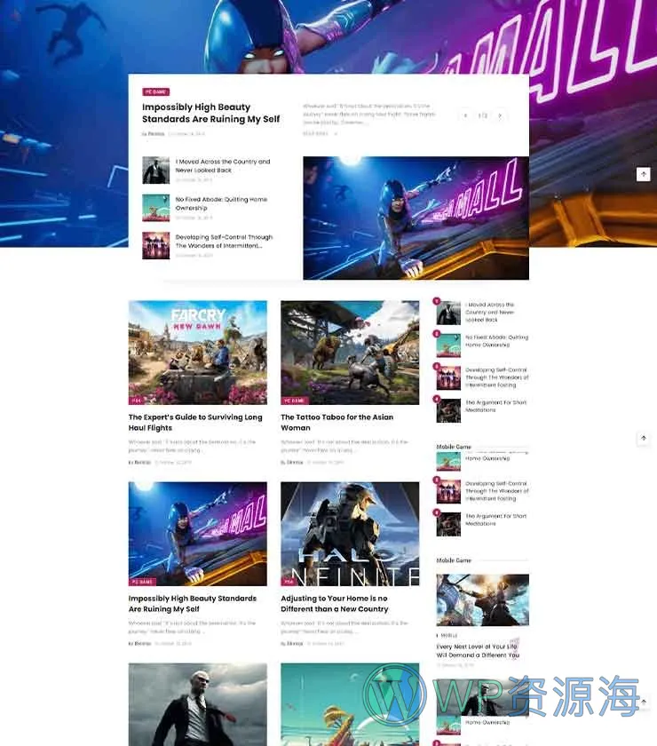
Task: Open Mobile Game sidebar featured fantasy battle image
Action: 482,600
